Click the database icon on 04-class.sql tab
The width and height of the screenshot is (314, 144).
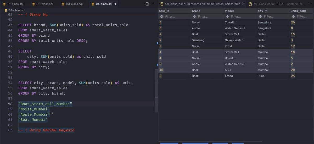tap(93, 4)
